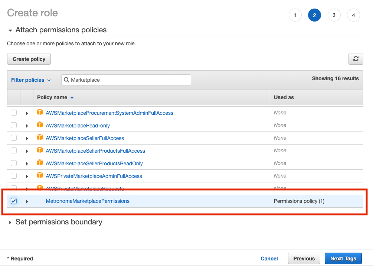
Task: Click the AWSPrivateMarketplaceAdminFullAccess policy box icon
Action: [40, 176]
